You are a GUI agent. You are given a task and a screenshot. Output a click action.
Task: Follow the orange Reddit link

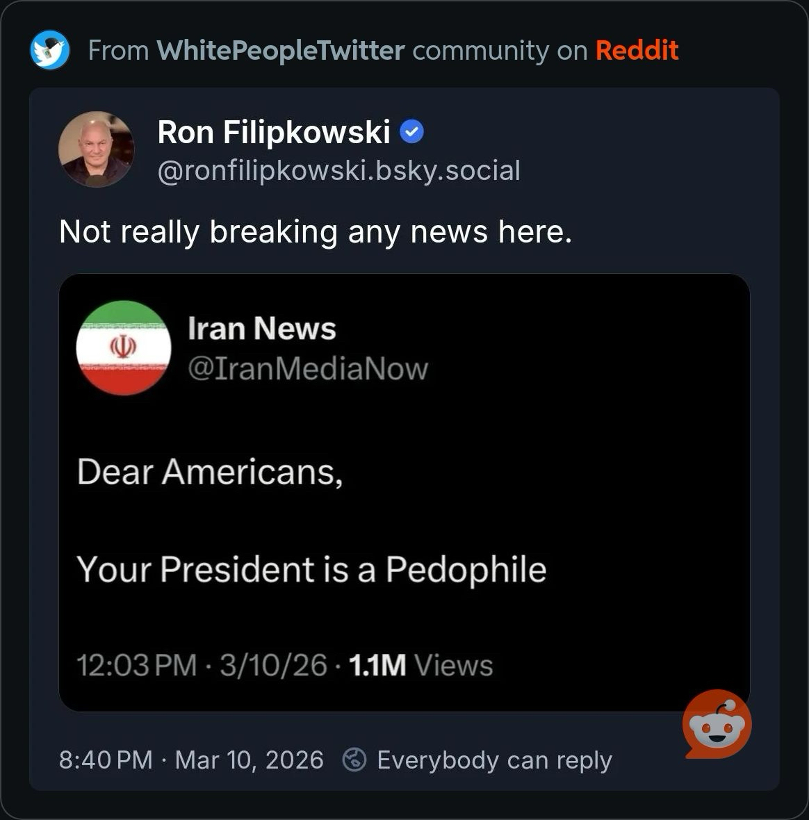coord(637,51)
